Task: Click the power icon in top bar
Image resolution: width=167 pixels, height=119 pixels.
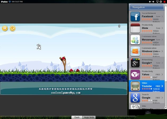Action: click(161, 2)
